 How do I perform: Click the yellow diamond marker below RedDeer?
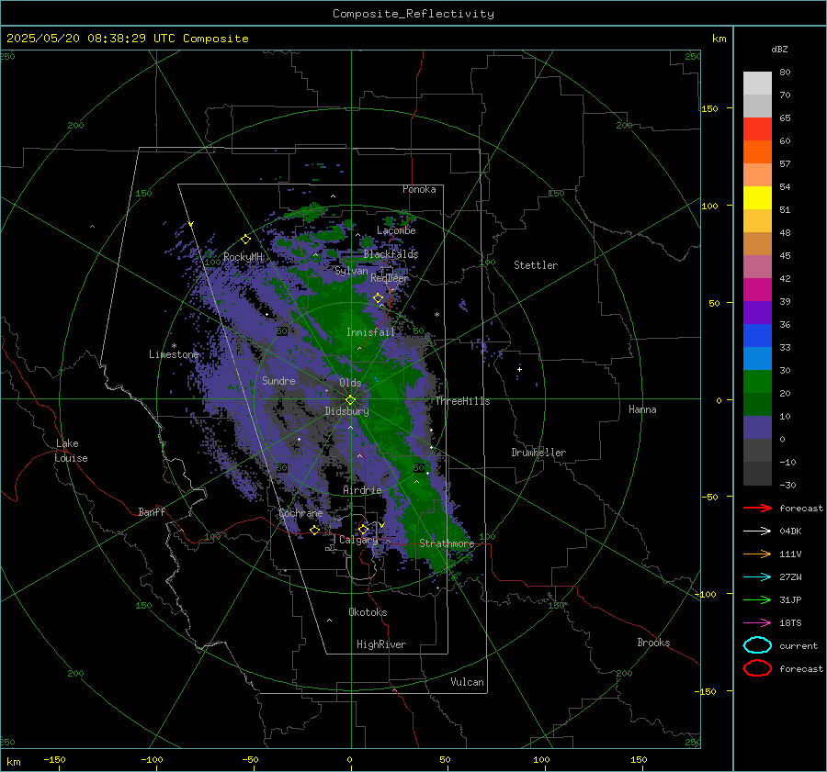click(x=378, y=298)
